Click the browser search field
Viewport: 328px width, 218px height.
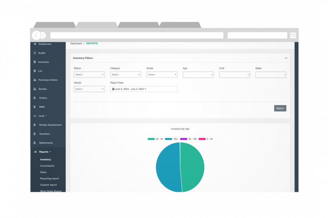click(257, 35)
